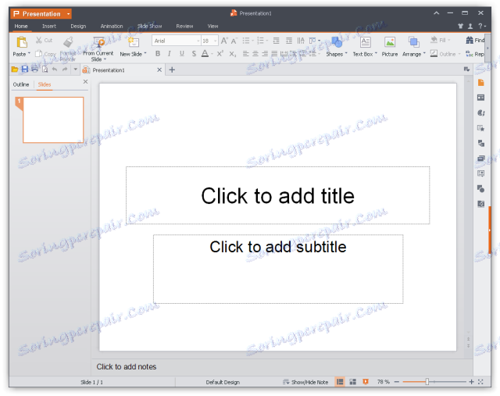Click the Cut scissors button
Viewport: 500px width, 396px height.
[44, 40]
